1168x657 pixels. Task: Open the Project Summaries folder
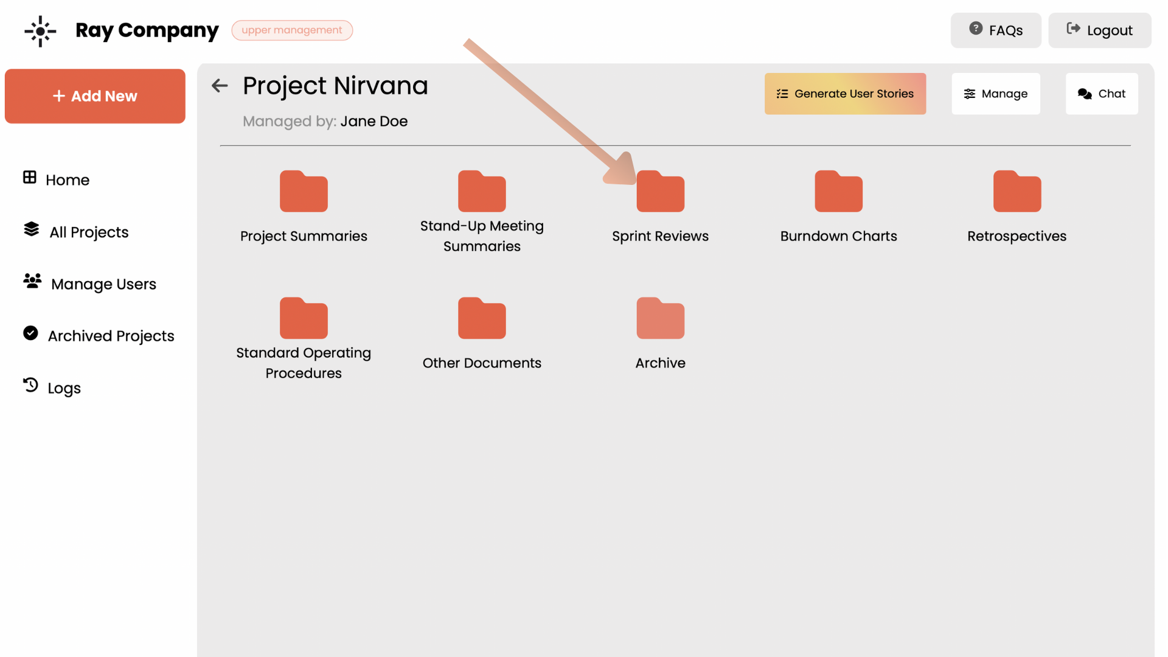(x=304, y=192)
